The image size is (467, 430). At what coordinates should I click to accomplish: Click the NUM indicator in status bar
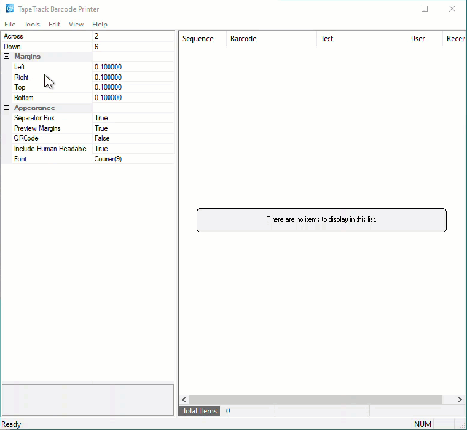[x=423, y=424]
